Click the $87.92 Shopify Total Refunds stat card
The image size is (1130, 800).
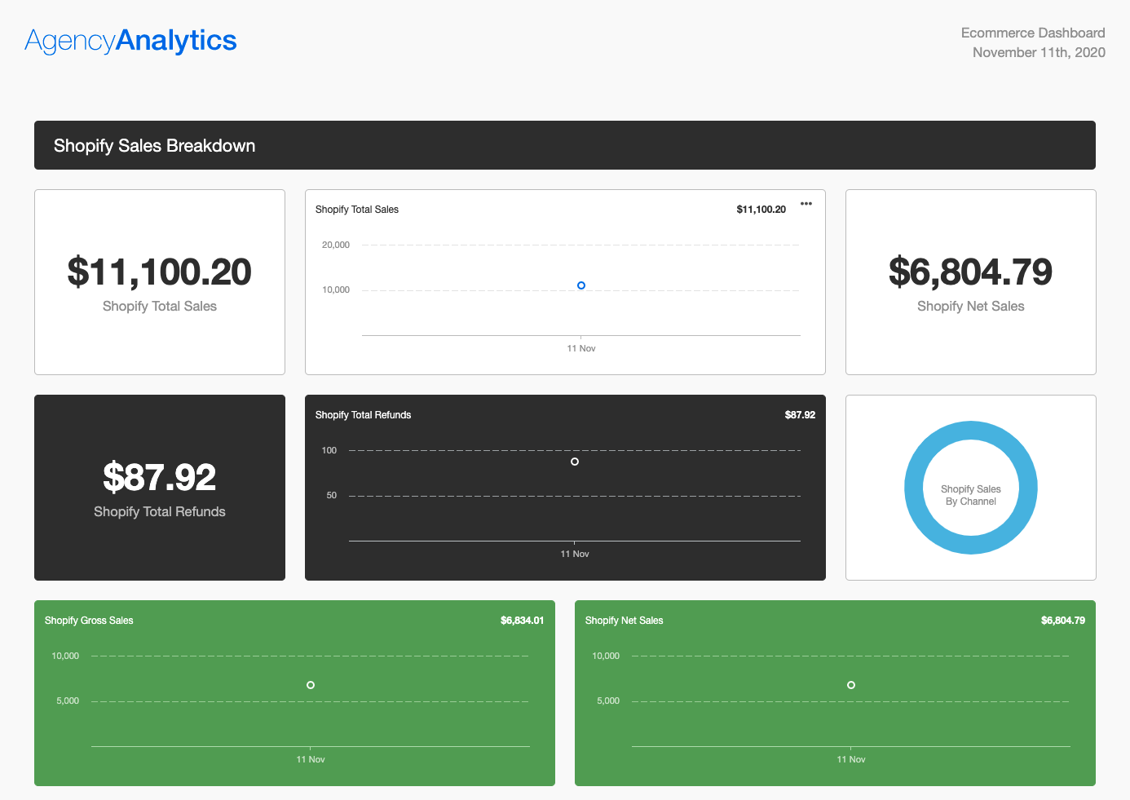160,488
